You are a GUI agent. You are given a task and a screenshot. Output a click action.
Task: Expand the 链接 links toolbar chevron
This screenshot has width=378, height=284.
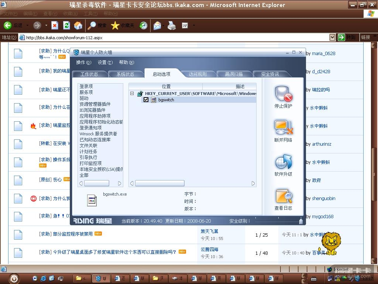[x=375, y=36]
